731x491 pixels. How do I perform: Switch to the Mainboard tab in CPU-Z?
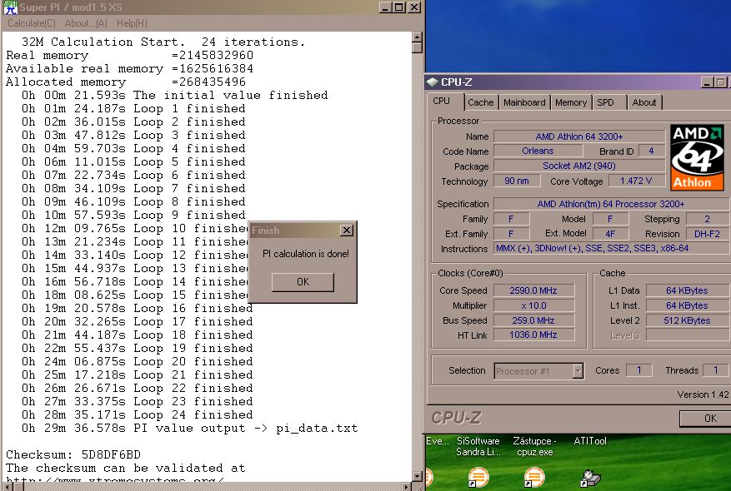[524, 102]
